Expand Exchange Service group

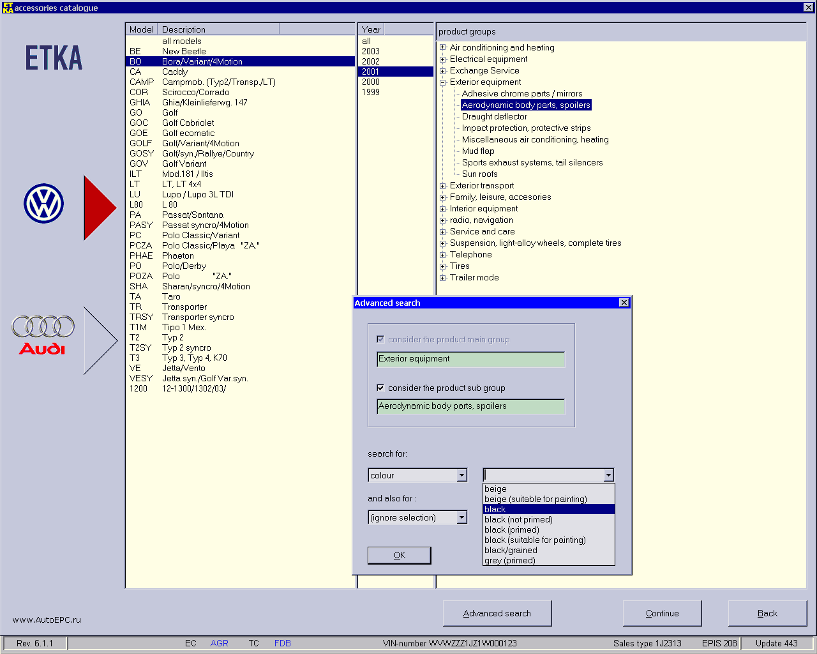(442, 70)
